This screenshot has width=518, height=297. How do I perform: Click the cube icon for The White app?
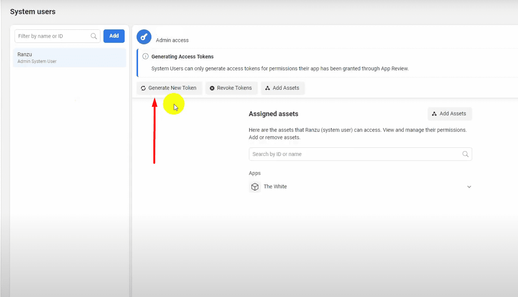tap(255, 187)
